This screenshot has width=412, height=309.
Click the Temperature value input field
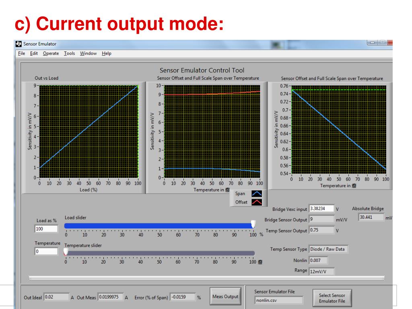(46, 251)
